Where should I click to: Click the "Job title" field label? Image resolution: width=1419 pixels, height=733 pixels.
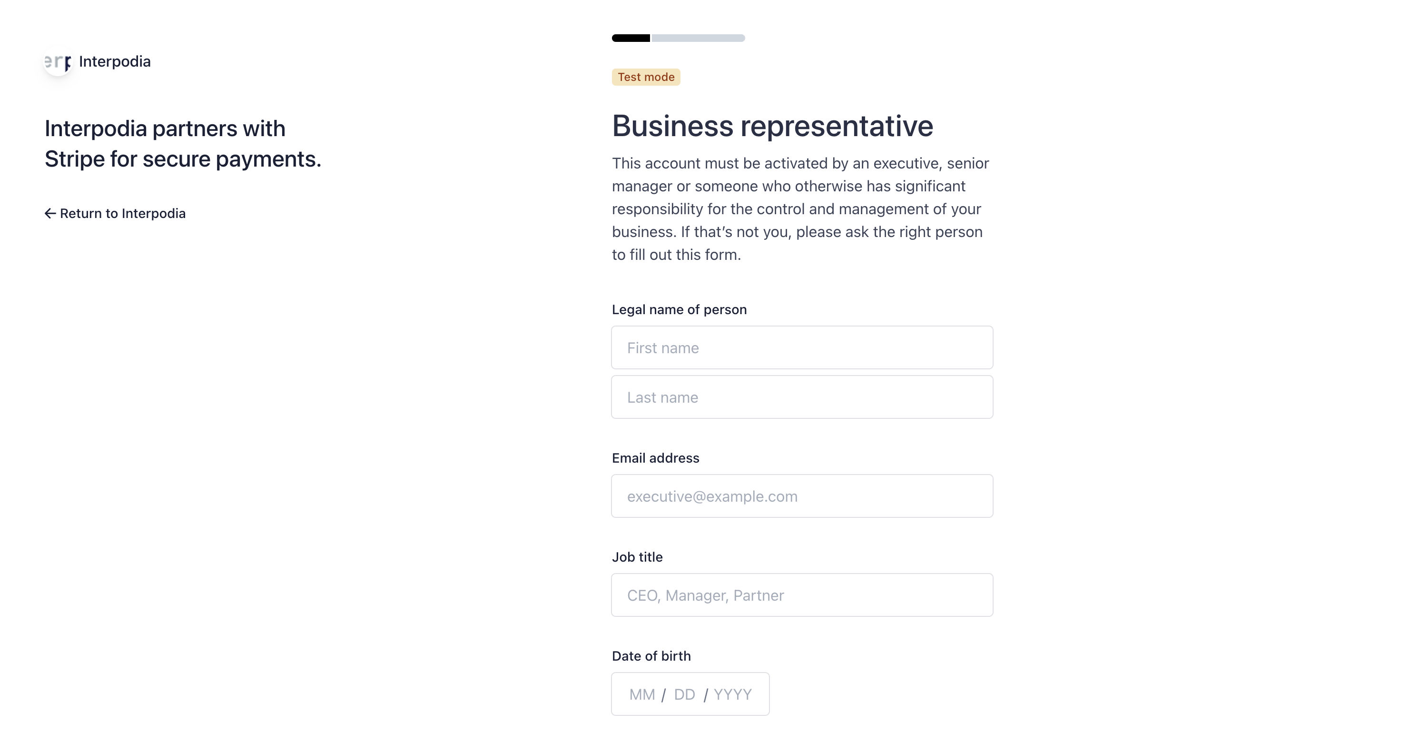[637, 557]
